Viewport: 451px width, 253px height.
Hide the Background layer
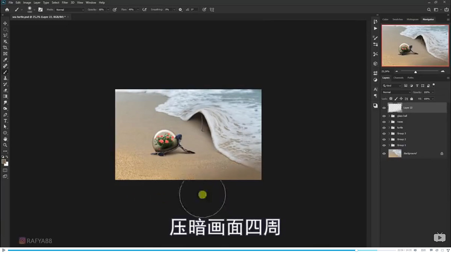tap(384, 153)
